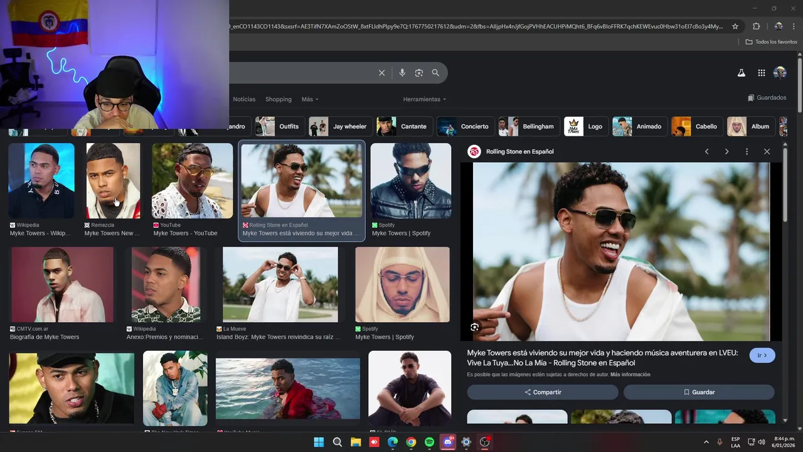The image size is (803, 452).
Task: Click the magnifier search submit icon
Action: pos(435,73)
